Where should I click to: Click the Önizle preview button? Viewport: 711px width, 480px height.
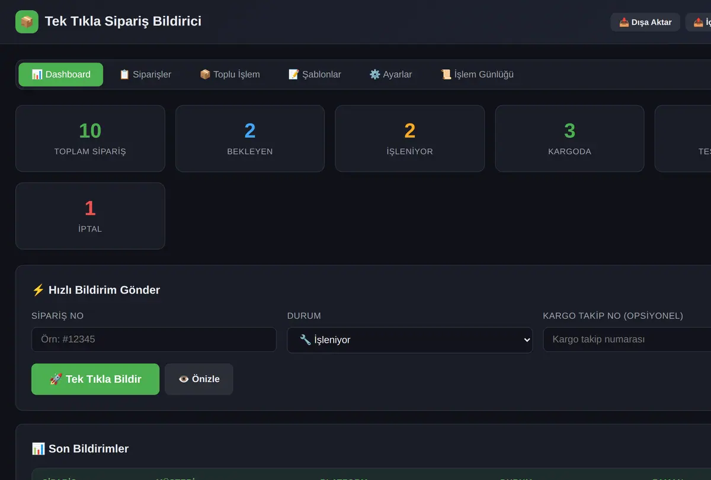click(x=199, y=379)
